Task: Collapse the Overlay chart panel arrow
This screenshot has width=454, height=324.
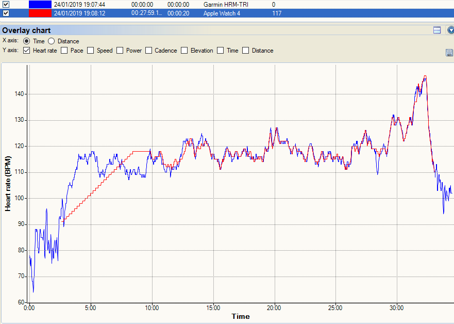Action: (450, 30)
